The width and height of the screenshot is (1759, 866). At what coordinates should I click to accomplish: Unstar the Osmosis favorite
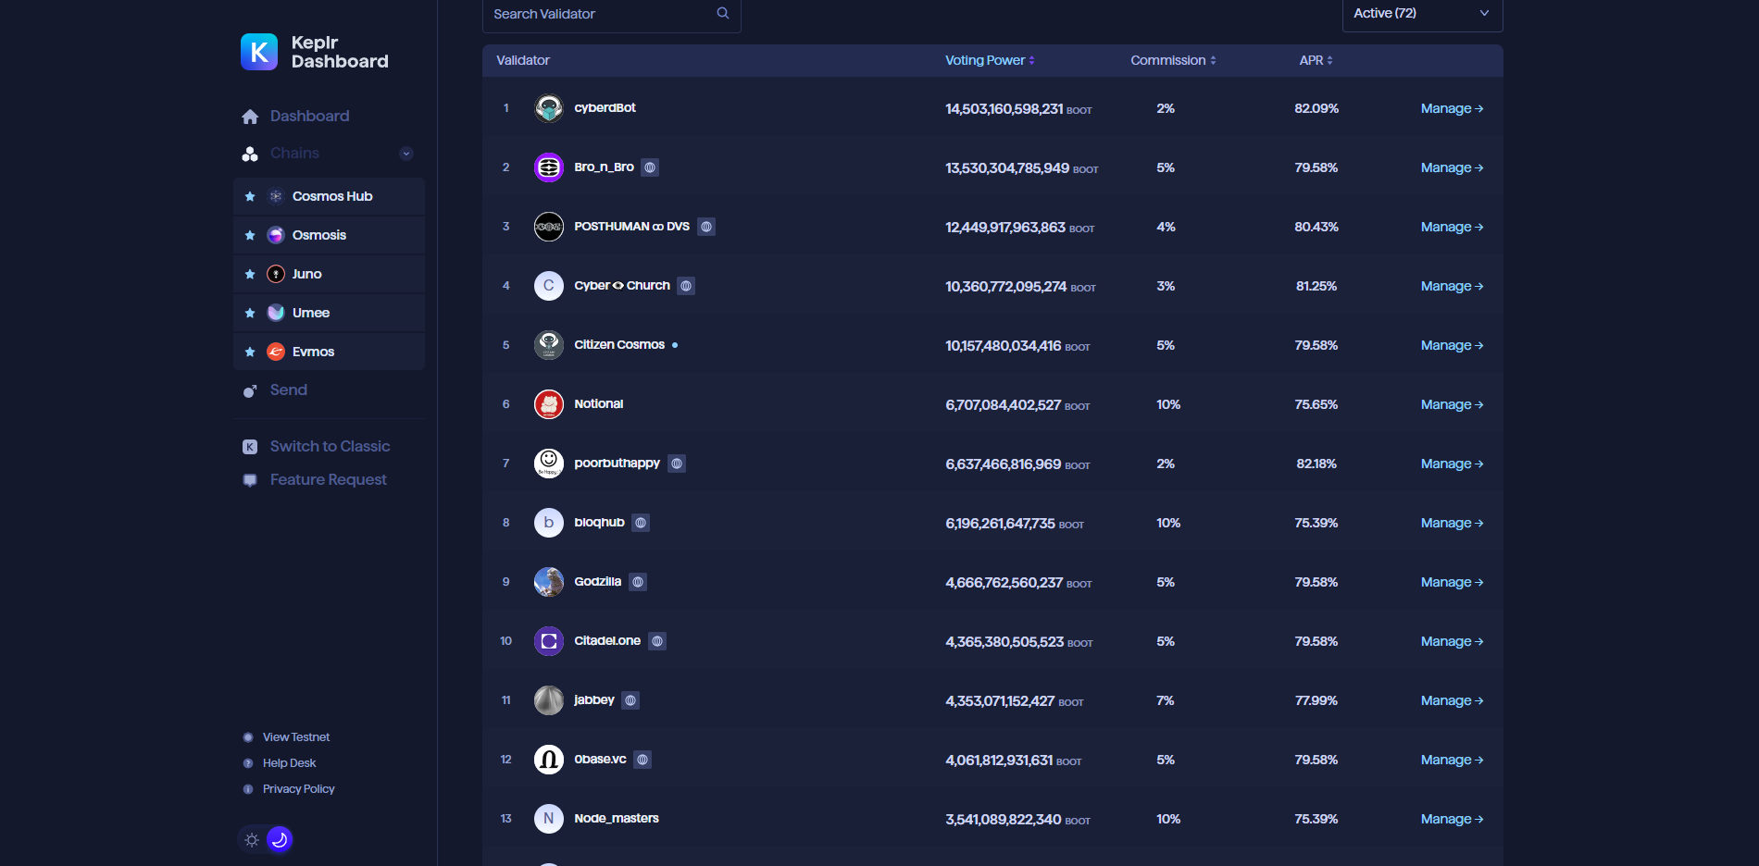click(x=250, y=235)
